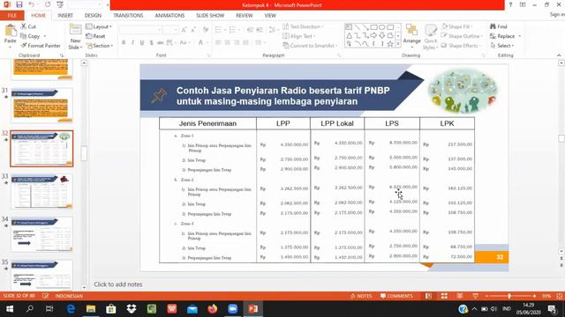Screen dimensions: 565x317
Task: Open Quick Styles gallery
Action: click(x=430, y=37)
